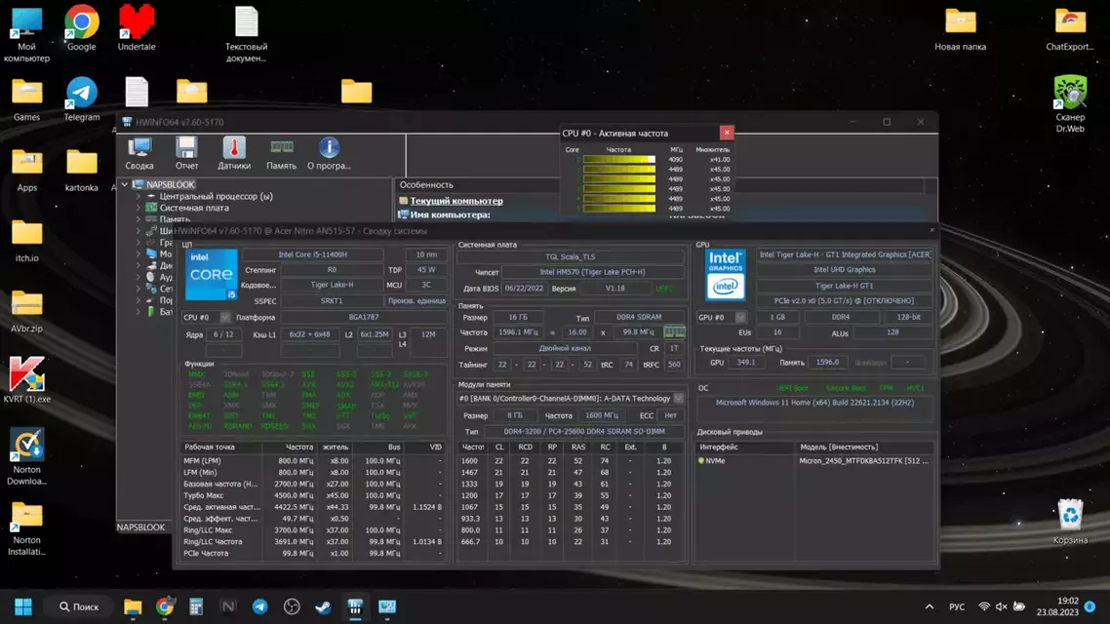Image resolution: width=1110 pixels, height=624 pixels.
Task: Open the Корзина recycle bin
Action: pyautogui.click(x=1070, y=522)
